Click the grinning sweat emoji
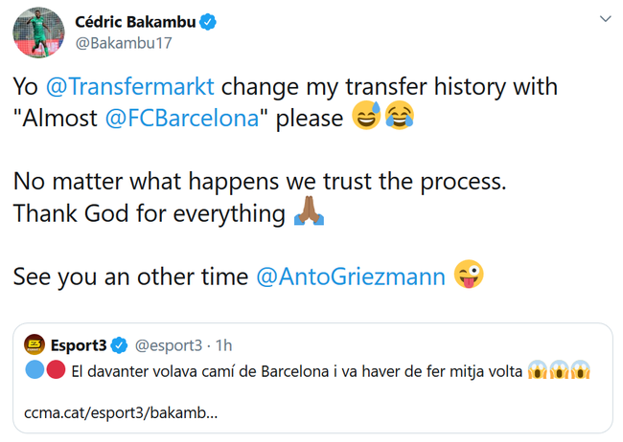623x442 pixels. 366,116
